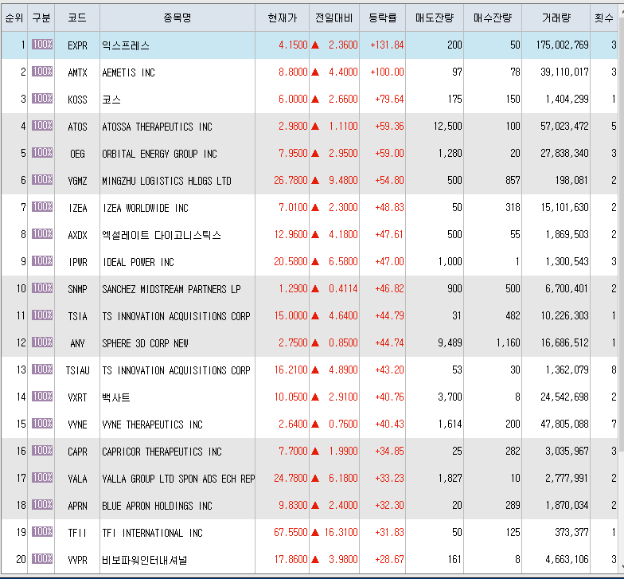The height and width of the screenshot is (579, 624).
Task: Click the 100% badge in AMTX row
Action: [42, 72]
